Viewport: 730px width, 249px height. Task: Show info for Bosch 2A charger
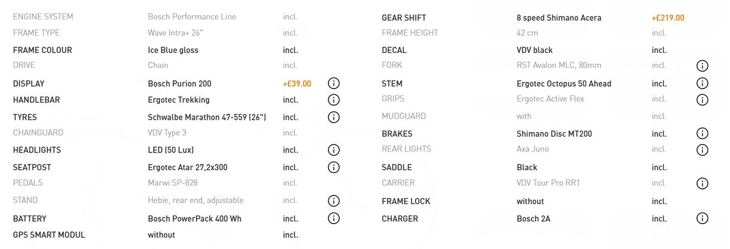tap(702, 218)
